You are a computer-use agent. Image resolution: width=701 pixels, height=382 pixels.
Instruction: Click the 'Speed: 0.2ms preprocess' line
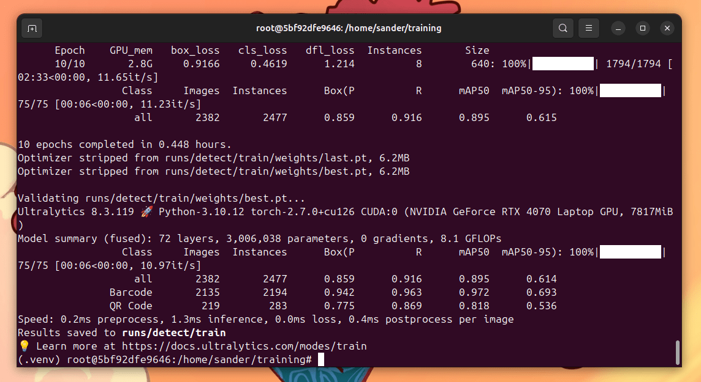265,319
